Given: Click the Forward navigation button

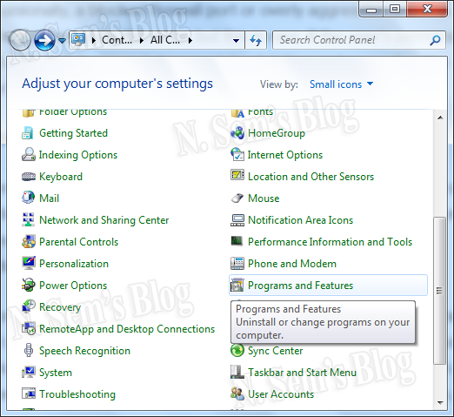Looking at the screenshot, I should tap(45, 40).
